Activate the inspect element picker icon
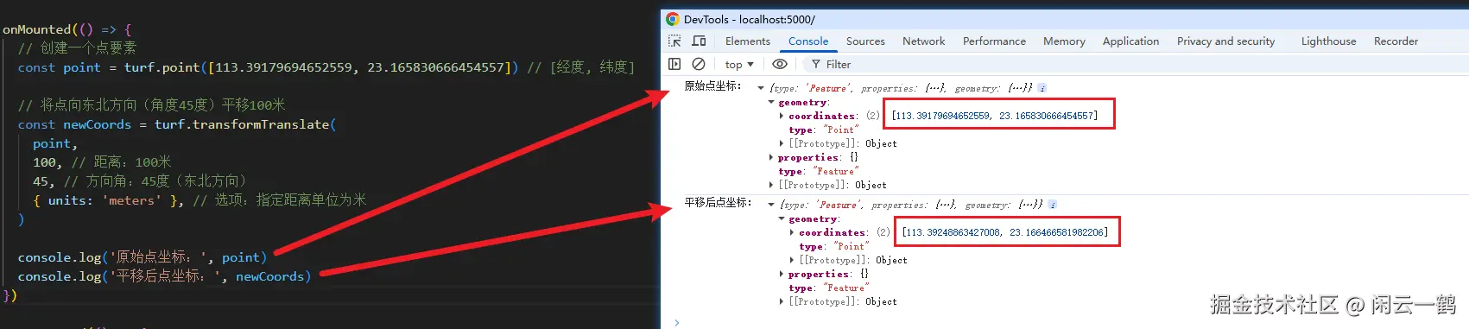1469x329 pixels. tap(675, 41)
